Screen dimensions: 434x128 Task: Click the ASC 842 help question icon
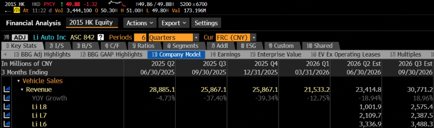tap(101, 37)
